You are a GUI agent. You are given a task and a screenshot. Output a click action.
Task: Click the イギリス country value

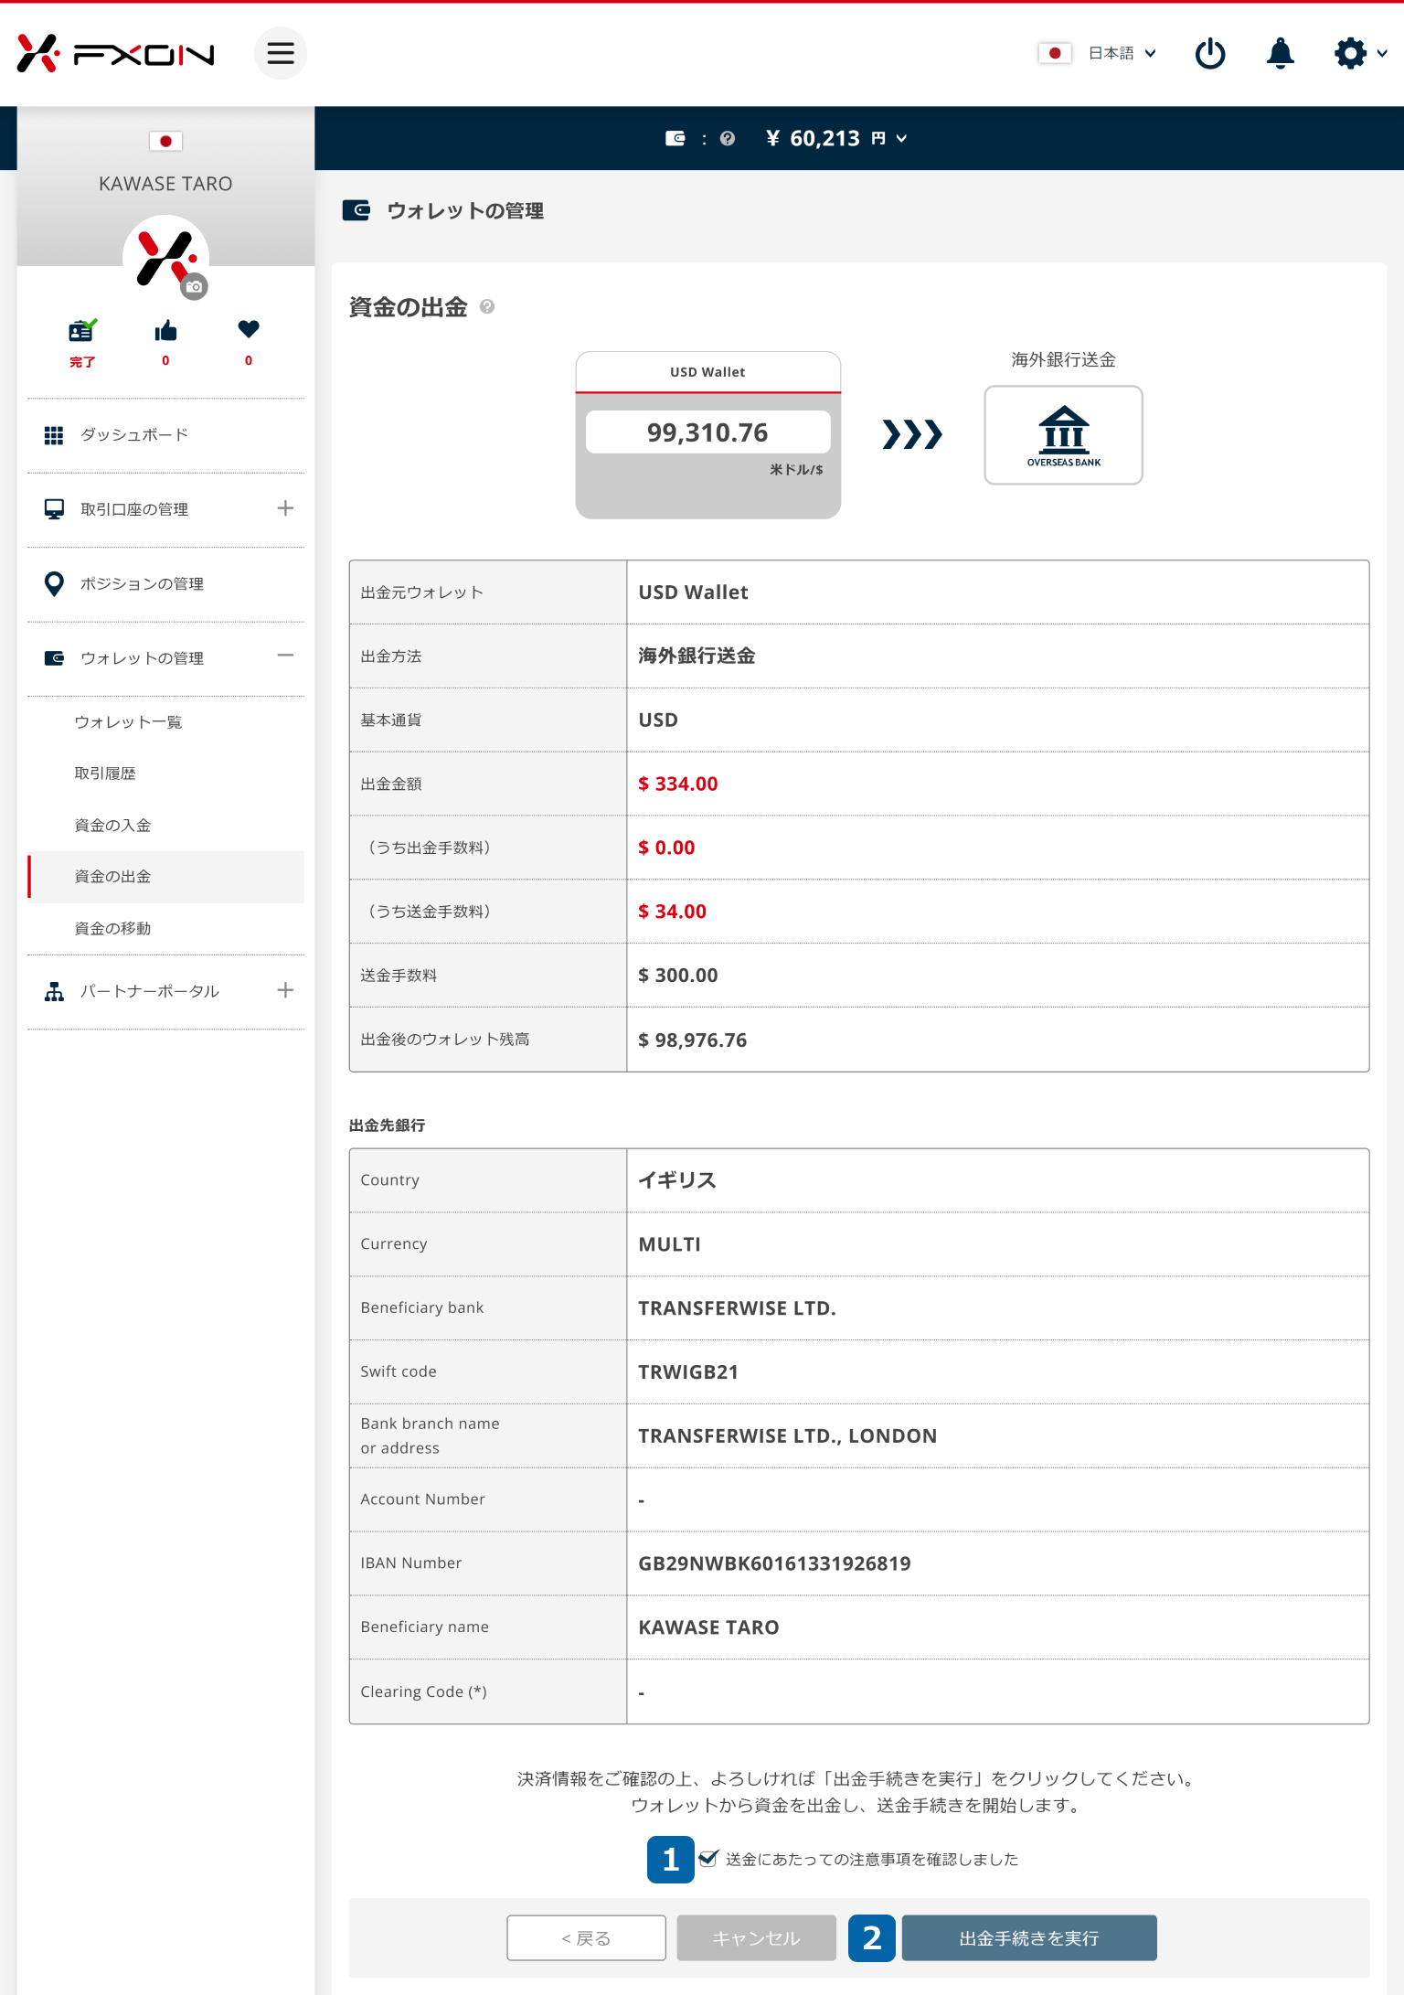coord(677,1180)
